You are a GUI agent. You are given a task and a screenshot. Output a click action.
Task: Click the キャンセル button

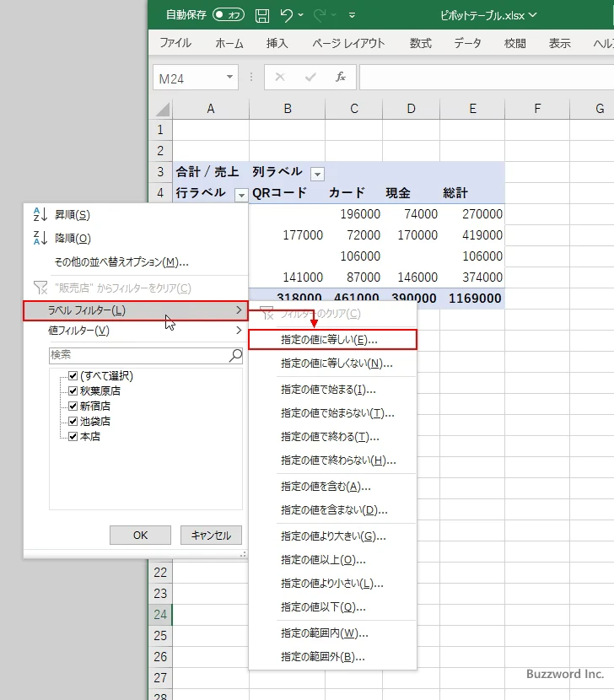(211, 535)
